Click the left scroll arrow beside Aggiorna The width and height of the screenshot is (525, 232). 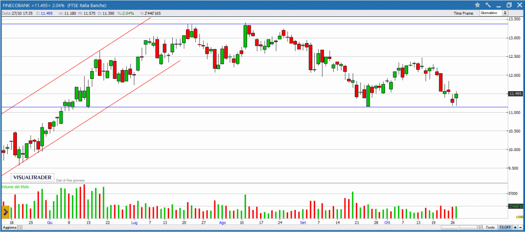click(x=20, y=228)
